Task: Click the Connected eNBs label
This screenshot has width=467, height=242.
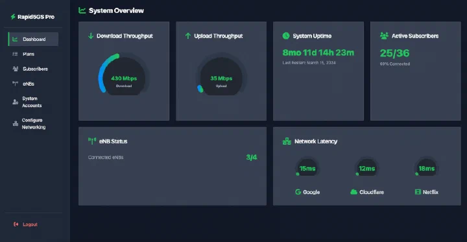Action: 106,157
